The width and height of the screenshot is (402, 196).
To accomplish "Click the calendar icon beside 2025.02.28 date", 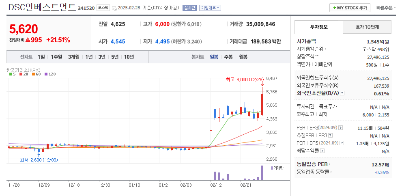I will (x=114, y=8).
